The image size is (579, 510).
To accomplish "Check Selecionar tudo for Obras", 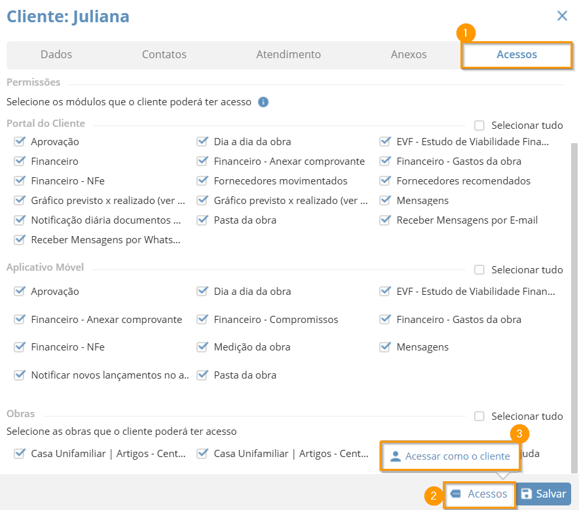I will click(x=479, y=416).
